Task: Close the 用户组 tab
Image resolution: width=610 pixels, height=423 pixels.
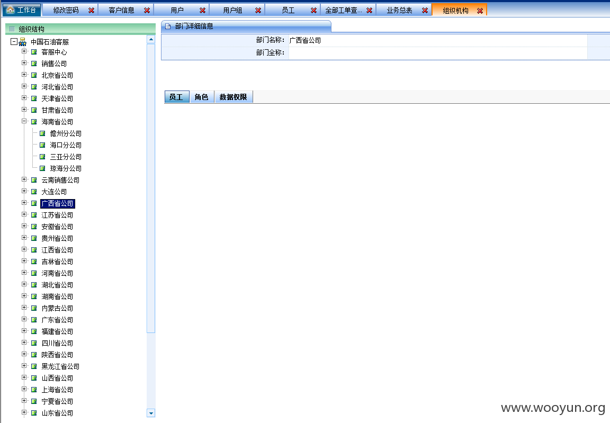Action: [x=258, y=11]
